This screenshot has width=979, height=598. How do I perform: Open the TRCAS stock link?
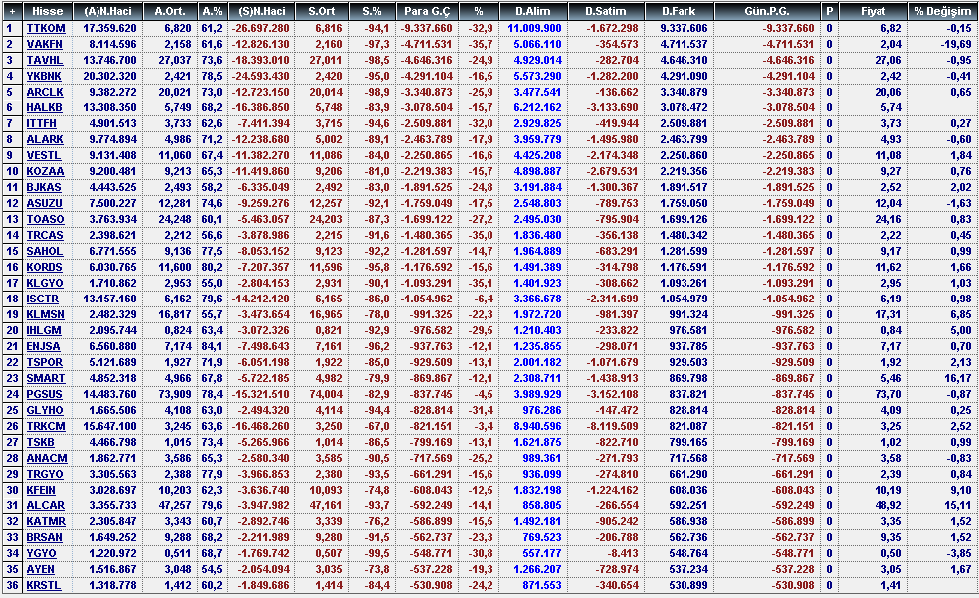click(45, 236)
